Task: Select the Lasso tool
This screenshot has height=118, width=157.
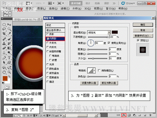Action: coord(4,29)
